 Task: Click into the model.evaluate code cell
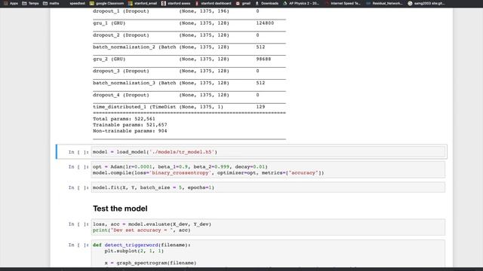268,227
